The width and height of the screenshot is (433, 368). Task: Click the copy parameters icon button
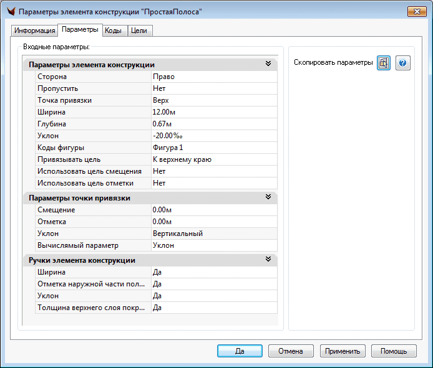tap(384, 64)
